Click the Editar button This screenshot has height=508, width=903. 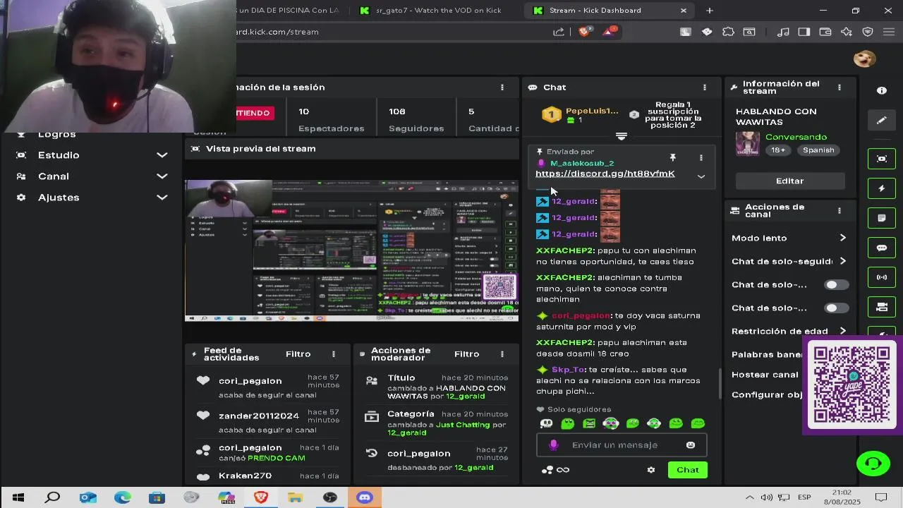[790, 181]
